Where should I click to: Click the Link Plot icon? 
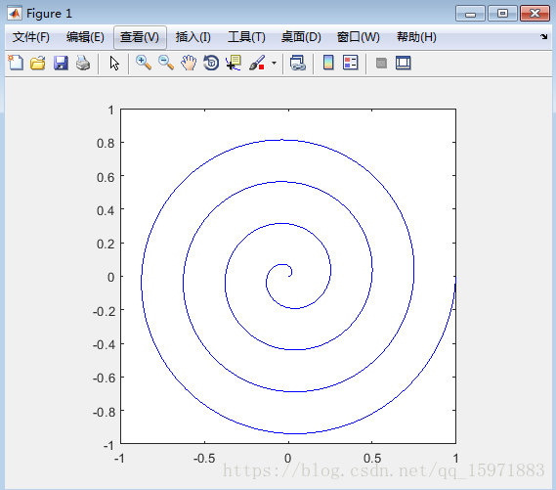(x=297, y=64)
